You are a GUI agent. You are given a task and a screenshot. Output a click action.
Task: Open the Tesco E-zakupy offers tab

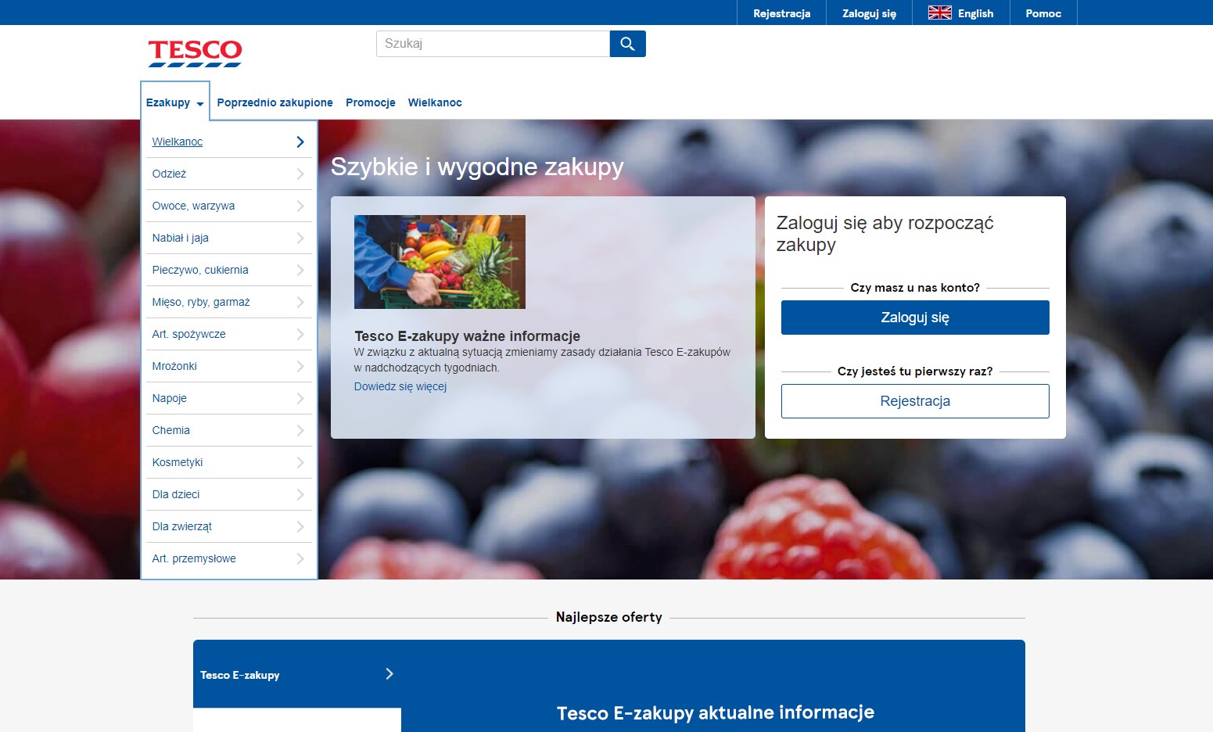pyautogui.click(x=297, y=674)
